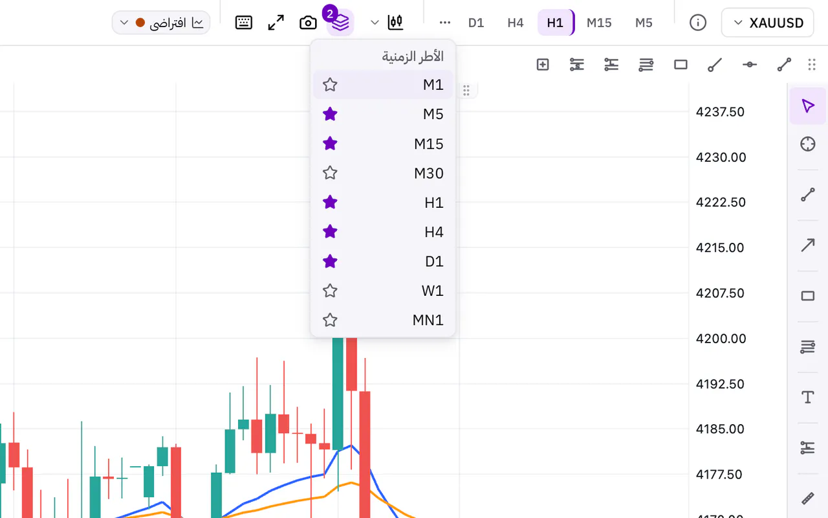Toggle fullscreen with the expand arrows icon
The height and width of the screenshot is (518, 828).
point(276,23)
